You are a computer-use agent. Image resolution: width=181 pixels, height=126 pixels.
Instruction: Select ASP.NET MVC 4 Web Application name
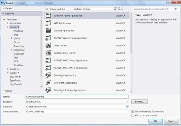point(71,68)
